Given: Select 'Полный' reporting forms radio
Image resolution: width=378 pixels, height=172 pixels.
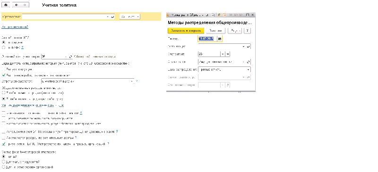Looking at the screenshot, I should (3, 156).
